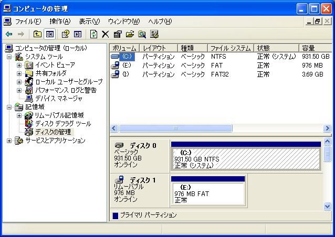
Task: Click the disk pane vertical scrollbar thumb
Action: 327,154
